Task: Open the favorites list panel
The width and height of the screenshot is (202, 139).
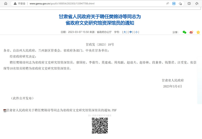Action: (x=197, y=4)
